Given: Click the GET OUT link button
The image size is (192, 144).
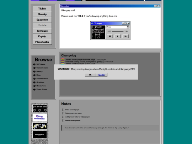Looking at the screenshot, I should 101,75.
